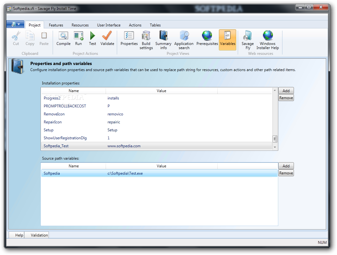Compile the project with the Compile icon
Image resolution: width=337 pixels, height=255 pixels.
pyautogui.click(x=64, y=36)
